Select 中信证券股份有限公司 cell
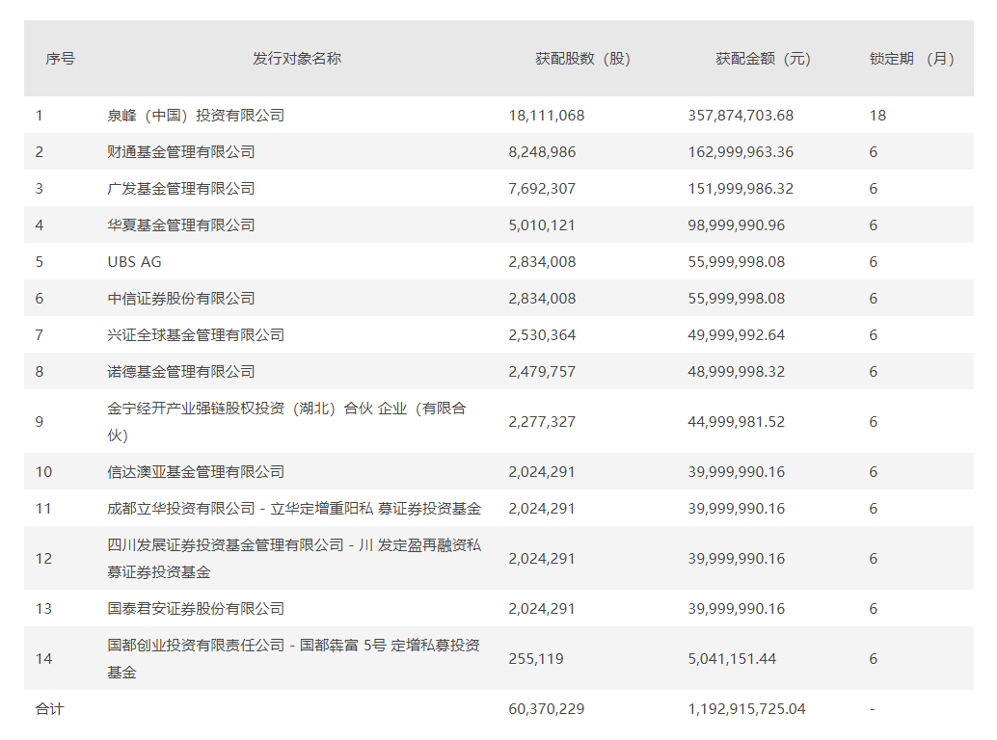This screenshot has width=997, height=740. [x=181, y=298]
